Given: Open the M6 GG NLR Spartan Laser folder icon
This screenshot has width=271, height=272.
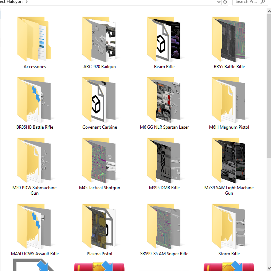Looking at the screenshot, I should coord(164,100).
